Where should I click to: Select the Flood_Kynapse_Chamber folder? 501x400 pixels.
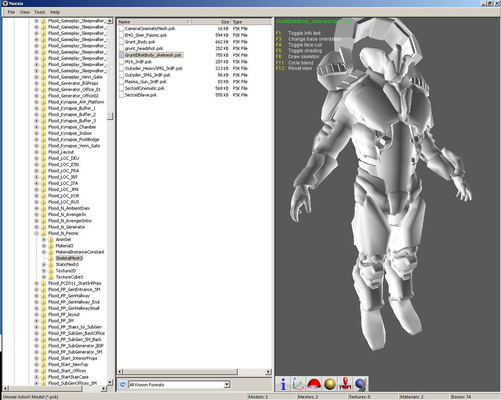point(72,127)
